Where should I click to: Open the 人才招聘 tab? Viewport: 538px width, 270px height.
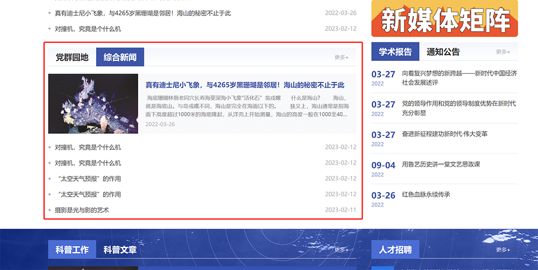point(395,250)
